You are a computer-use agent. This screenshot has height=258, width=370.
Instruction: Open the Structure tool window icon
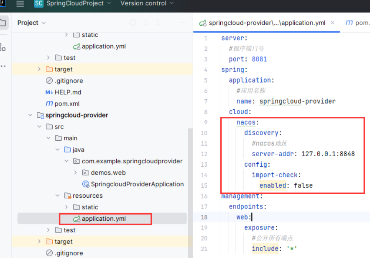click(3, 46)
